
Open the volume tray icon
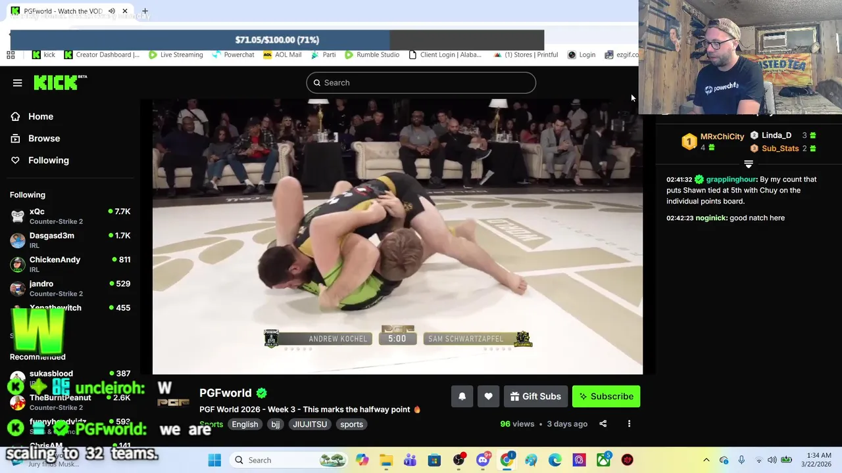(772, 460)
